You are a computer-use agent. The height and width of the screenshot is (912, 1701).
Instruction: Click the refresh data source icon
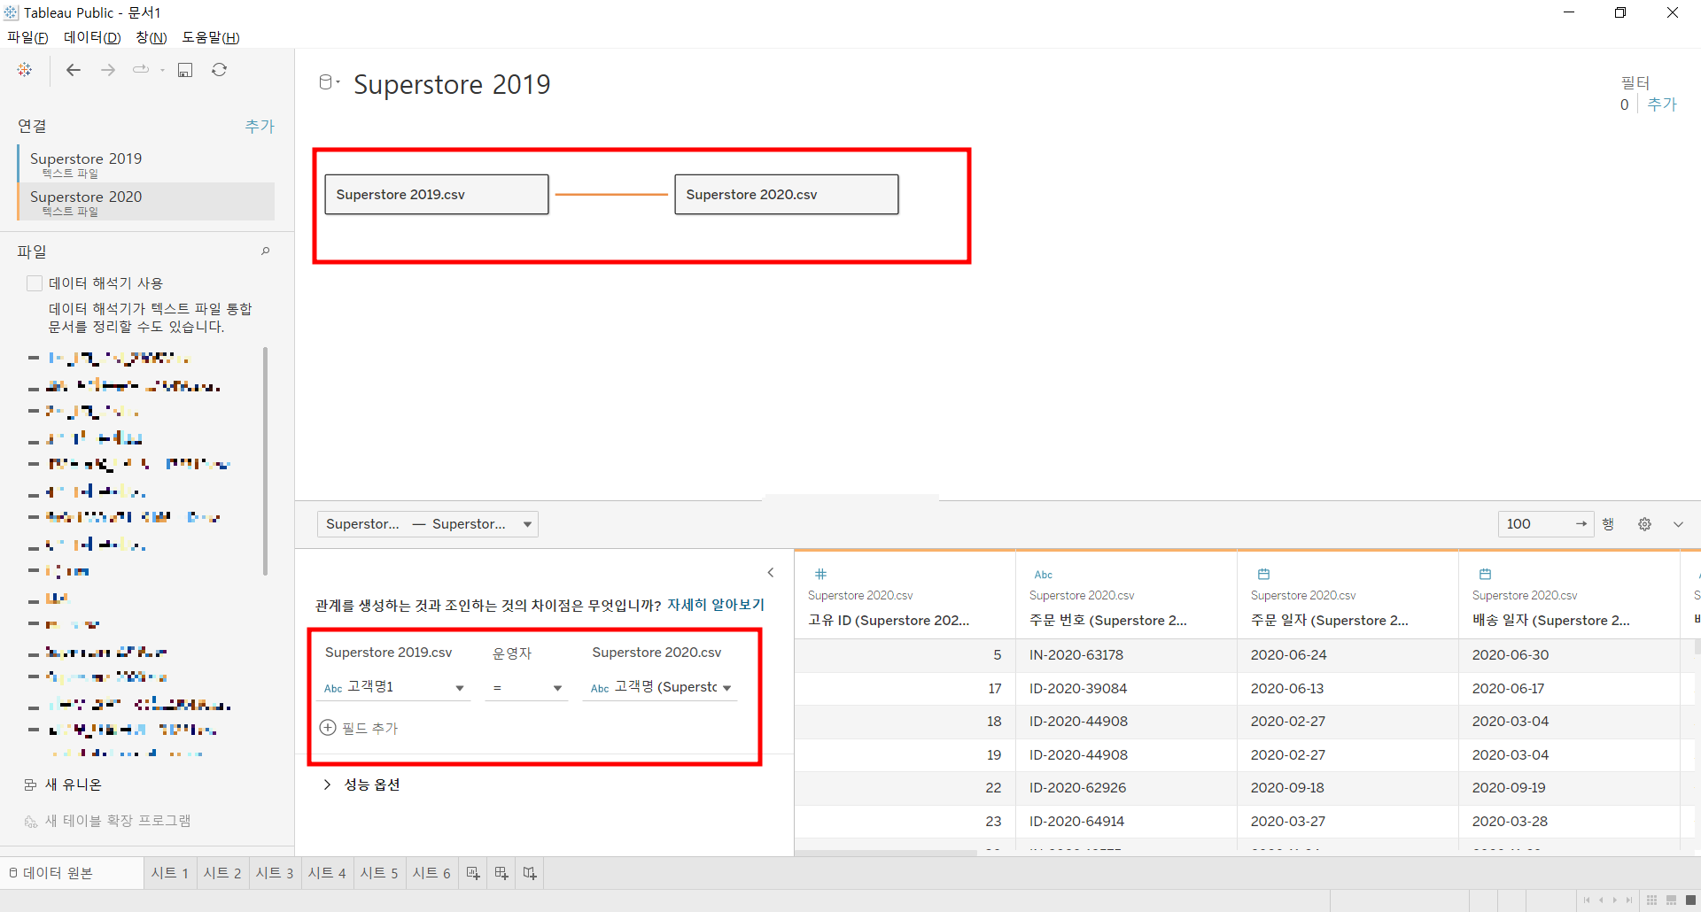[220, 70]
